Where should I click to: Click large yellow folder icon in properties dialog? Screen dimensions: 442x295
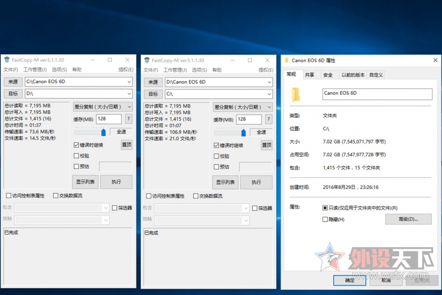(x=296, y=95)
